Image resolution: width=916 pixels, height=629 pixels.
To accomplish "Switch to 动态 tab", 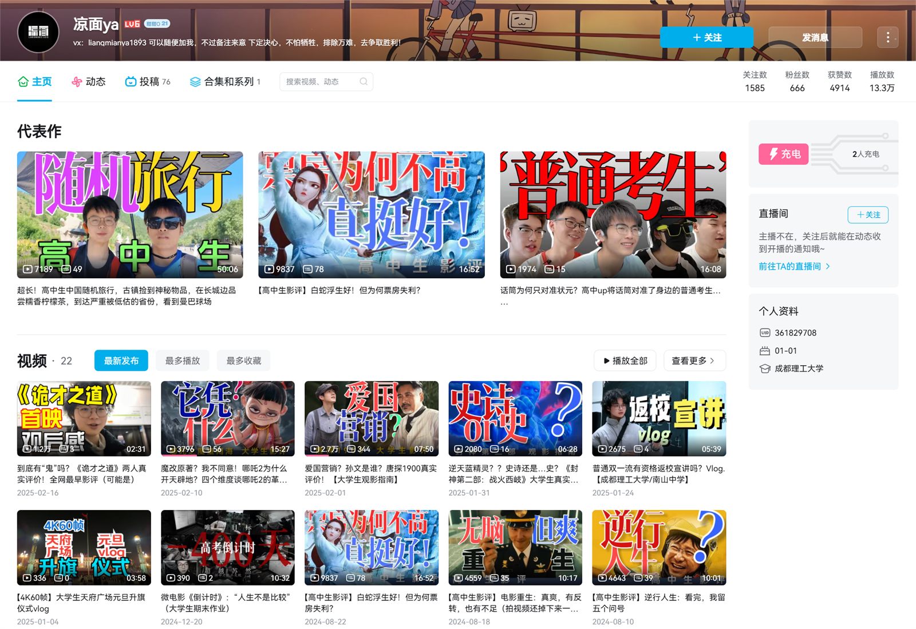I will coord(88,82).
